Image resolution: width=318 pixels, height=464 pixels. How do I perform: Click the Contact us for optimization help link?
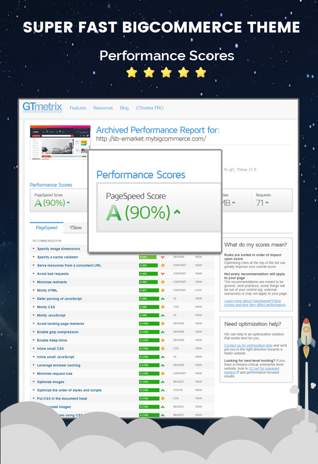point(248,345)
